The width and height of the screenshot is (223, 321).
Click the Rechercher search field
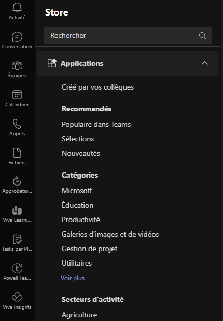(x=128, y=36)
